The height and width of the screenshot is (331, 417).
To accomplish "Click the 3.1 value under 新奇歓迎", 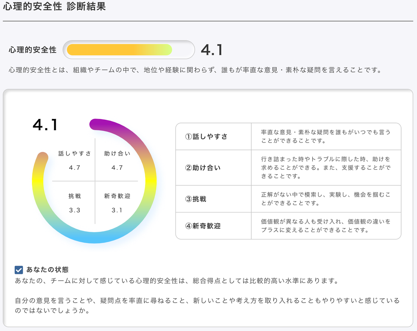I will click(117, 210).
